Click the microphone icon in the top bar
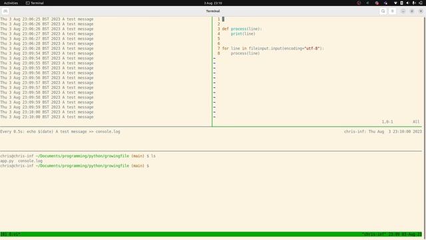The height and width of the screenshot is (240, 426). pyautogui.click(x=414, y=3)
